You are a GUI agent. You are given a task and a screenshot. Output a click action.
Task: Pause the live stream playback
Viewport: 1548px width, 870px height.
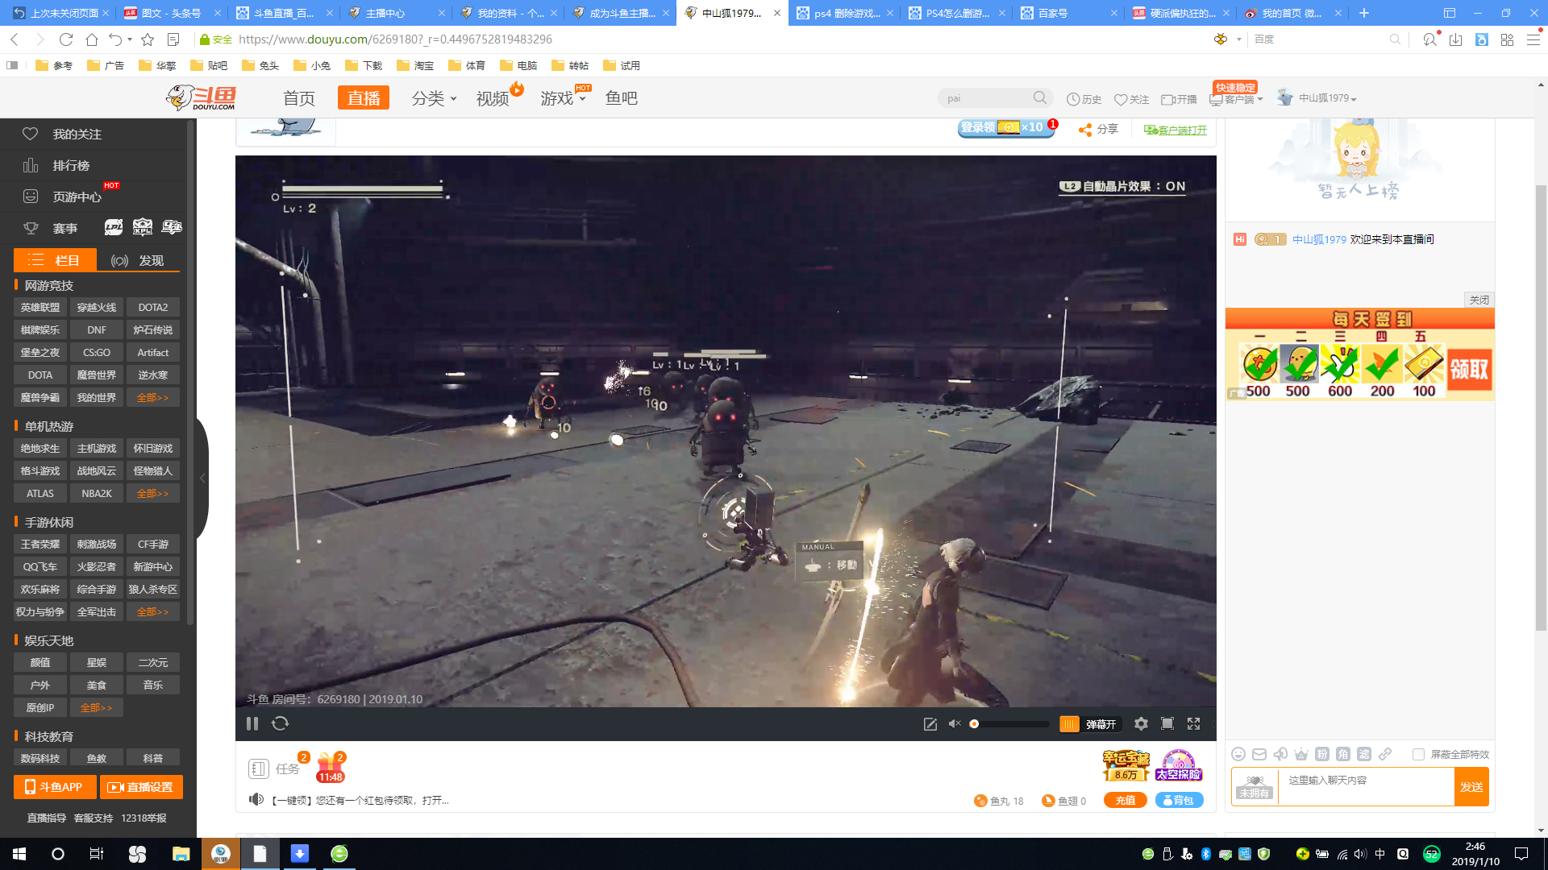252,723
